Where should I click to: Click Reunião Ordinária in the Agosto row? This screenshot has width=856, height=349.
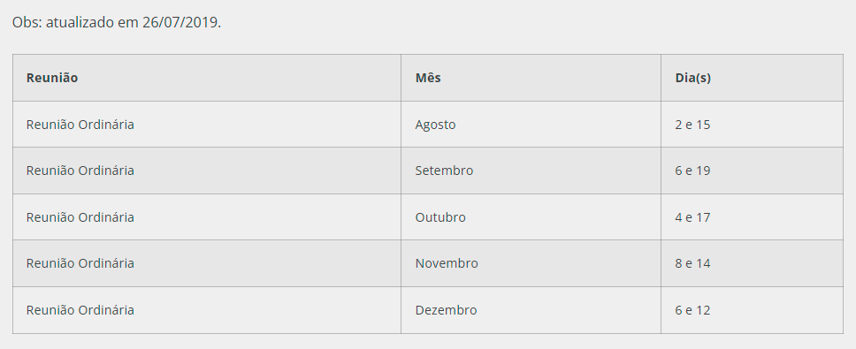point(80,125)
